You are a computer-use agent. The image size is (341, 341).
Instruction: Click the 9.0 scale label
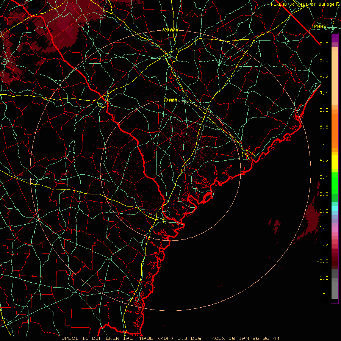(x=324, y=59)
